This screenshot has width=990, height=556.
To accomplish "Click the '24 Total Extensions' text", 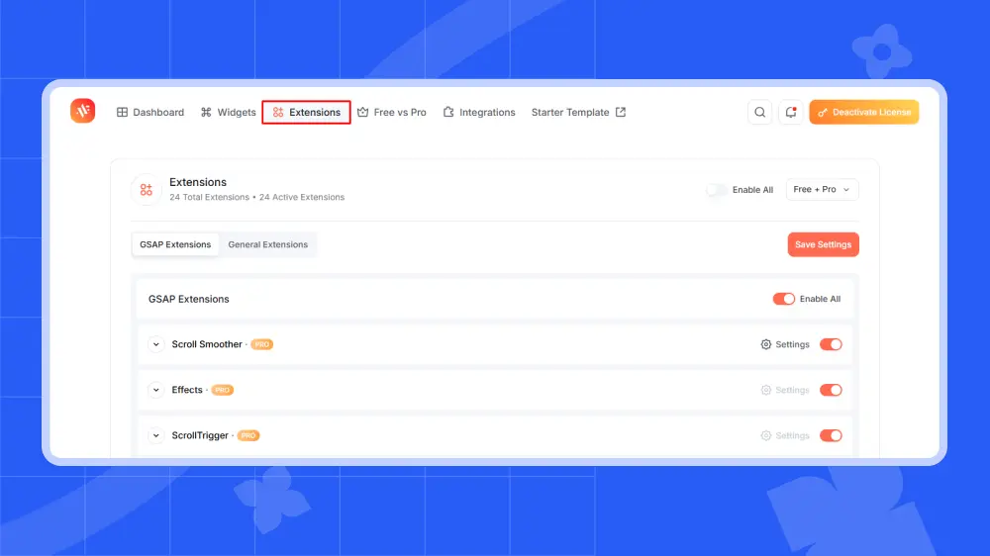I will pyautogui.click(x=209, y=198).
